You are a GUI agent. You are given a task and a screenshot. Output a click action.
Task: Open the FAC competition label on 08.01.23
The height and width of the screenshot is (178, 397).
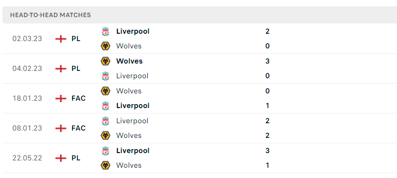(79, 128)
